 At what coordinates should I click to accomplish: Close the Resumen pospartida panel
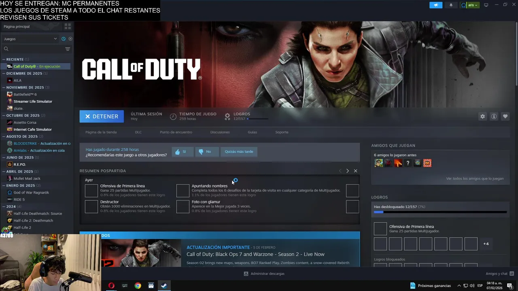[x=356, y=171]
